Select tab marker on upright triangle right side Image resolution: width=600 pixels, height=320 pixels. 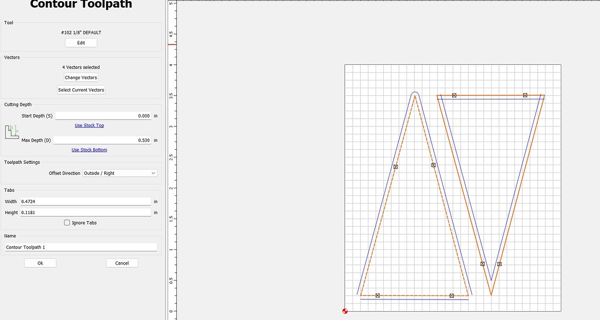(x=433, y=166)
